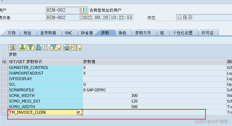The image size is (232, 126).
Task: Click the SCMAPROFILE parameter cell
Action: pyautogui.click(x=45, y=90)
